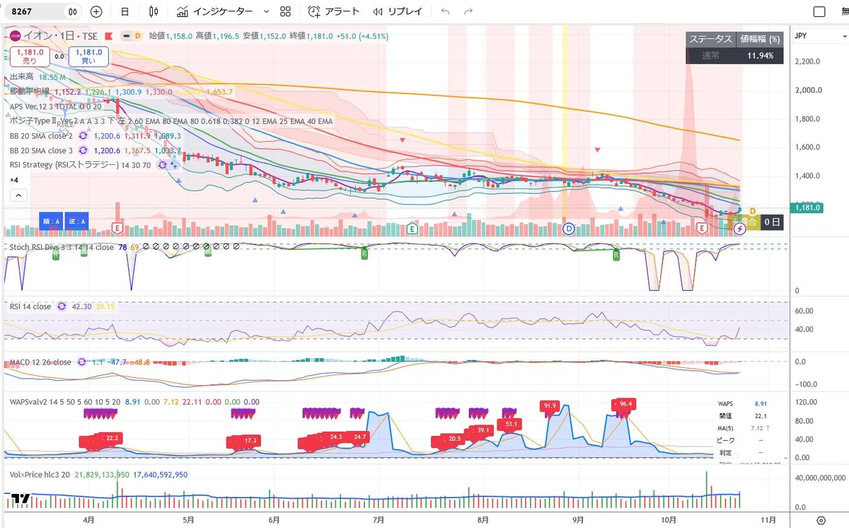Screen dimensions: 849x528
Task: Click the イオン・1日・TSE chart title
Action: pyautogui.click(x=60, y=36)
